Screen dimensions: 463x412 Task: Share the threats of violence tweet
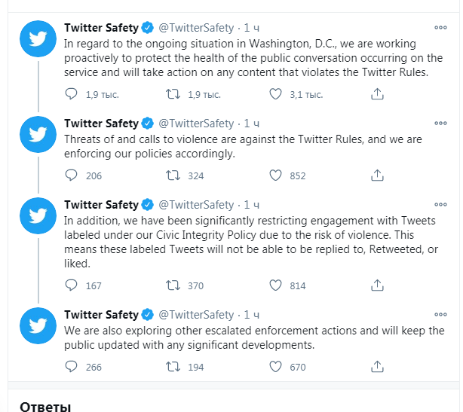point(377,175)
